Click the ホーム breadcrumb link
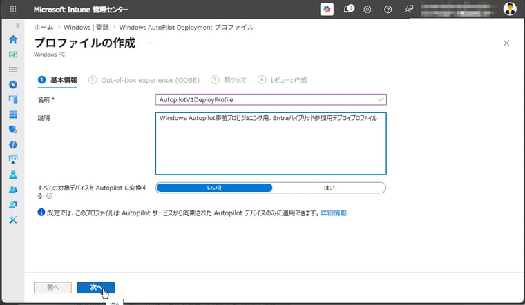Image resolution: width=525 pixels, height=305 pixels. coord(44,27)
